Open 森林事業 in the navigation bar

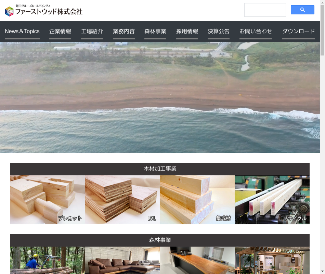pos(155,31)
